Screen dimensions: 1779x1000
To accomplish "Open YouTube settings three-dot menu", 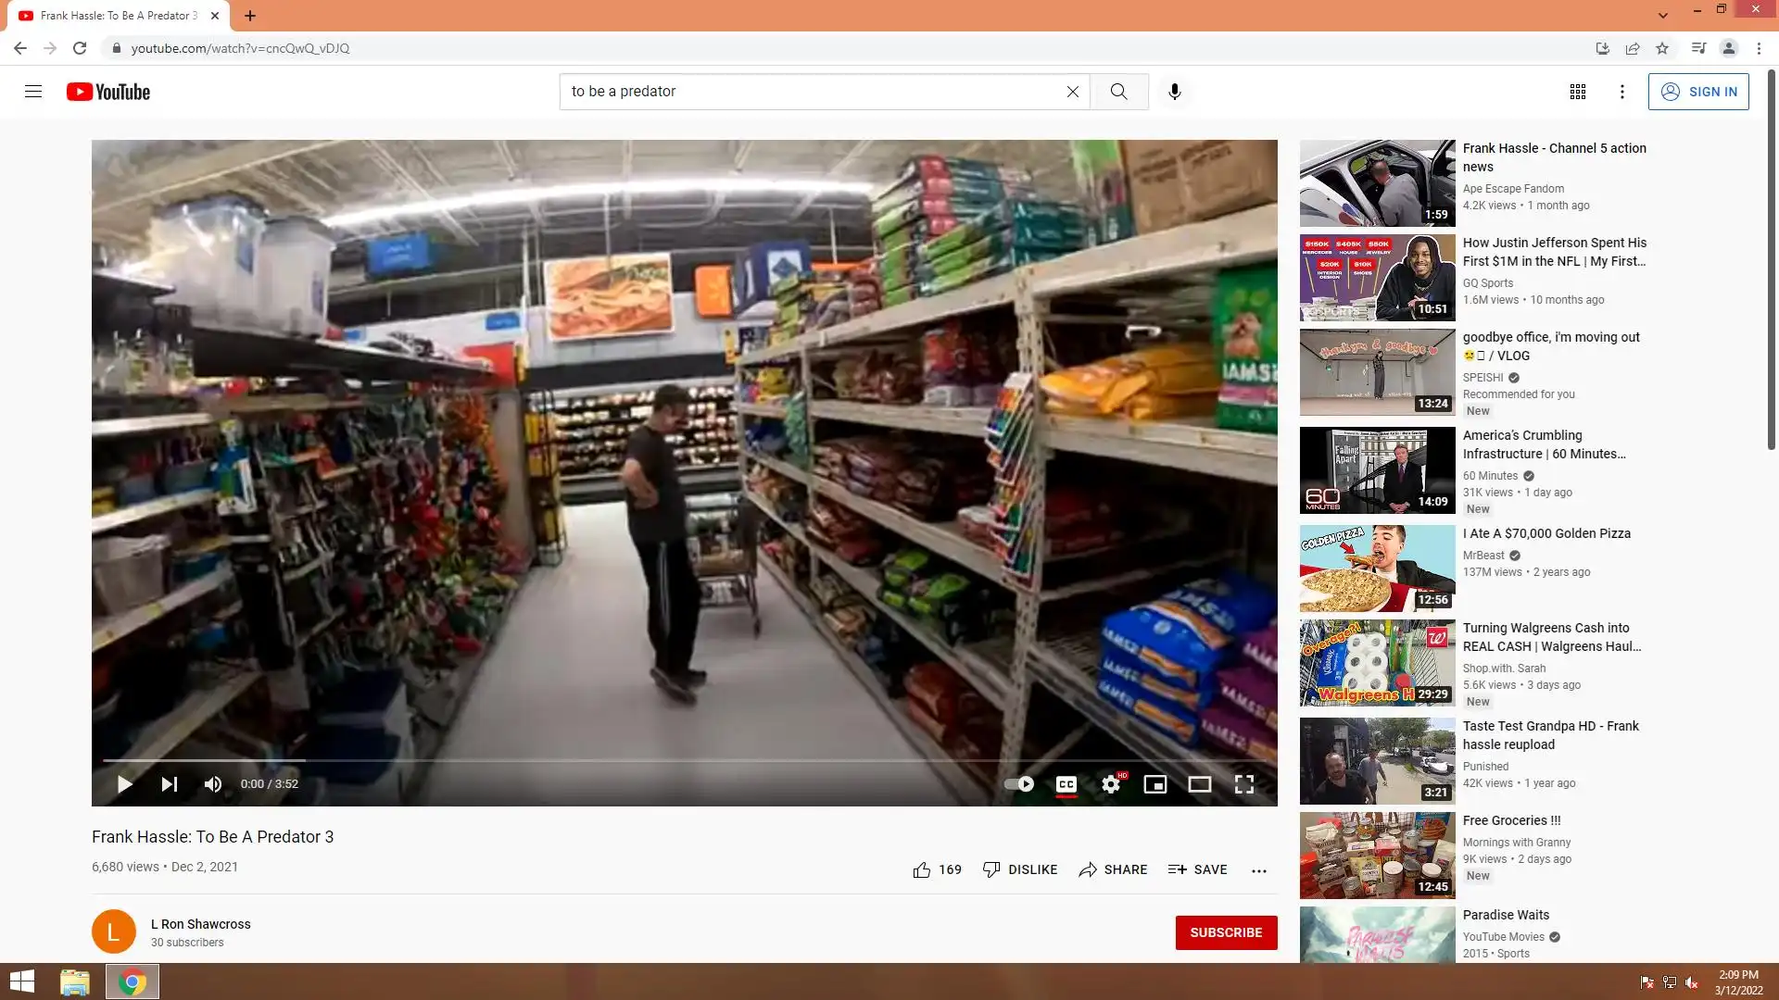I will point(1622,92).
